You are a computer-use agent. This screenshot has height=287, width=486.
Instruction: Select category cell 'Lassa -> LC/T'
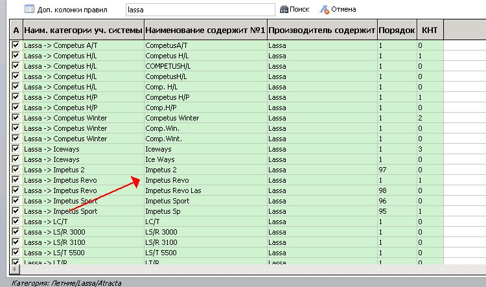pos(84,222)
